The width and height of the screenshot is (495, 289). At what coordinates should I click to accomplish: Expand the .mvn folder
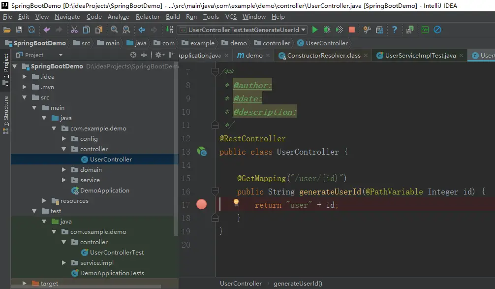(24, 87)
